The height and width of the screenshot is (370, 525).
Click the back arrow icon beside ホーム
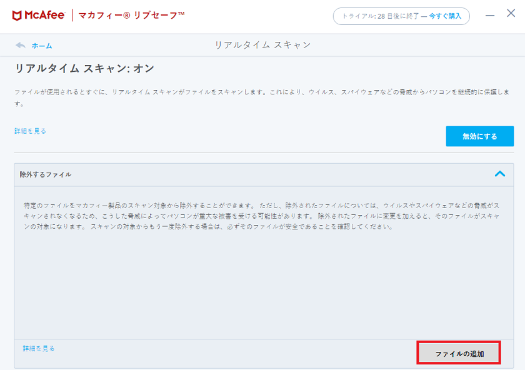[21, 45]
